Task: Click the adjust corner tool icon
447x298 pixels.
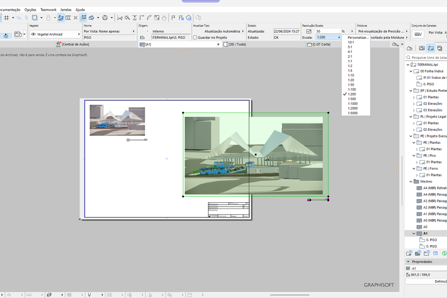Action: tap(142, 18)
